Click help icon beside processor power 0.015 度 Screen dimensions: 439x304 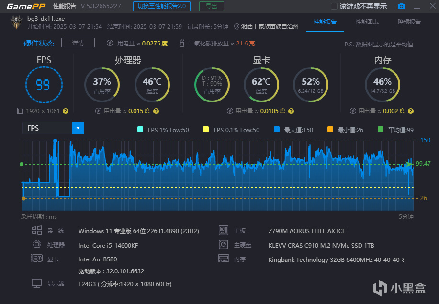[156, 111]
